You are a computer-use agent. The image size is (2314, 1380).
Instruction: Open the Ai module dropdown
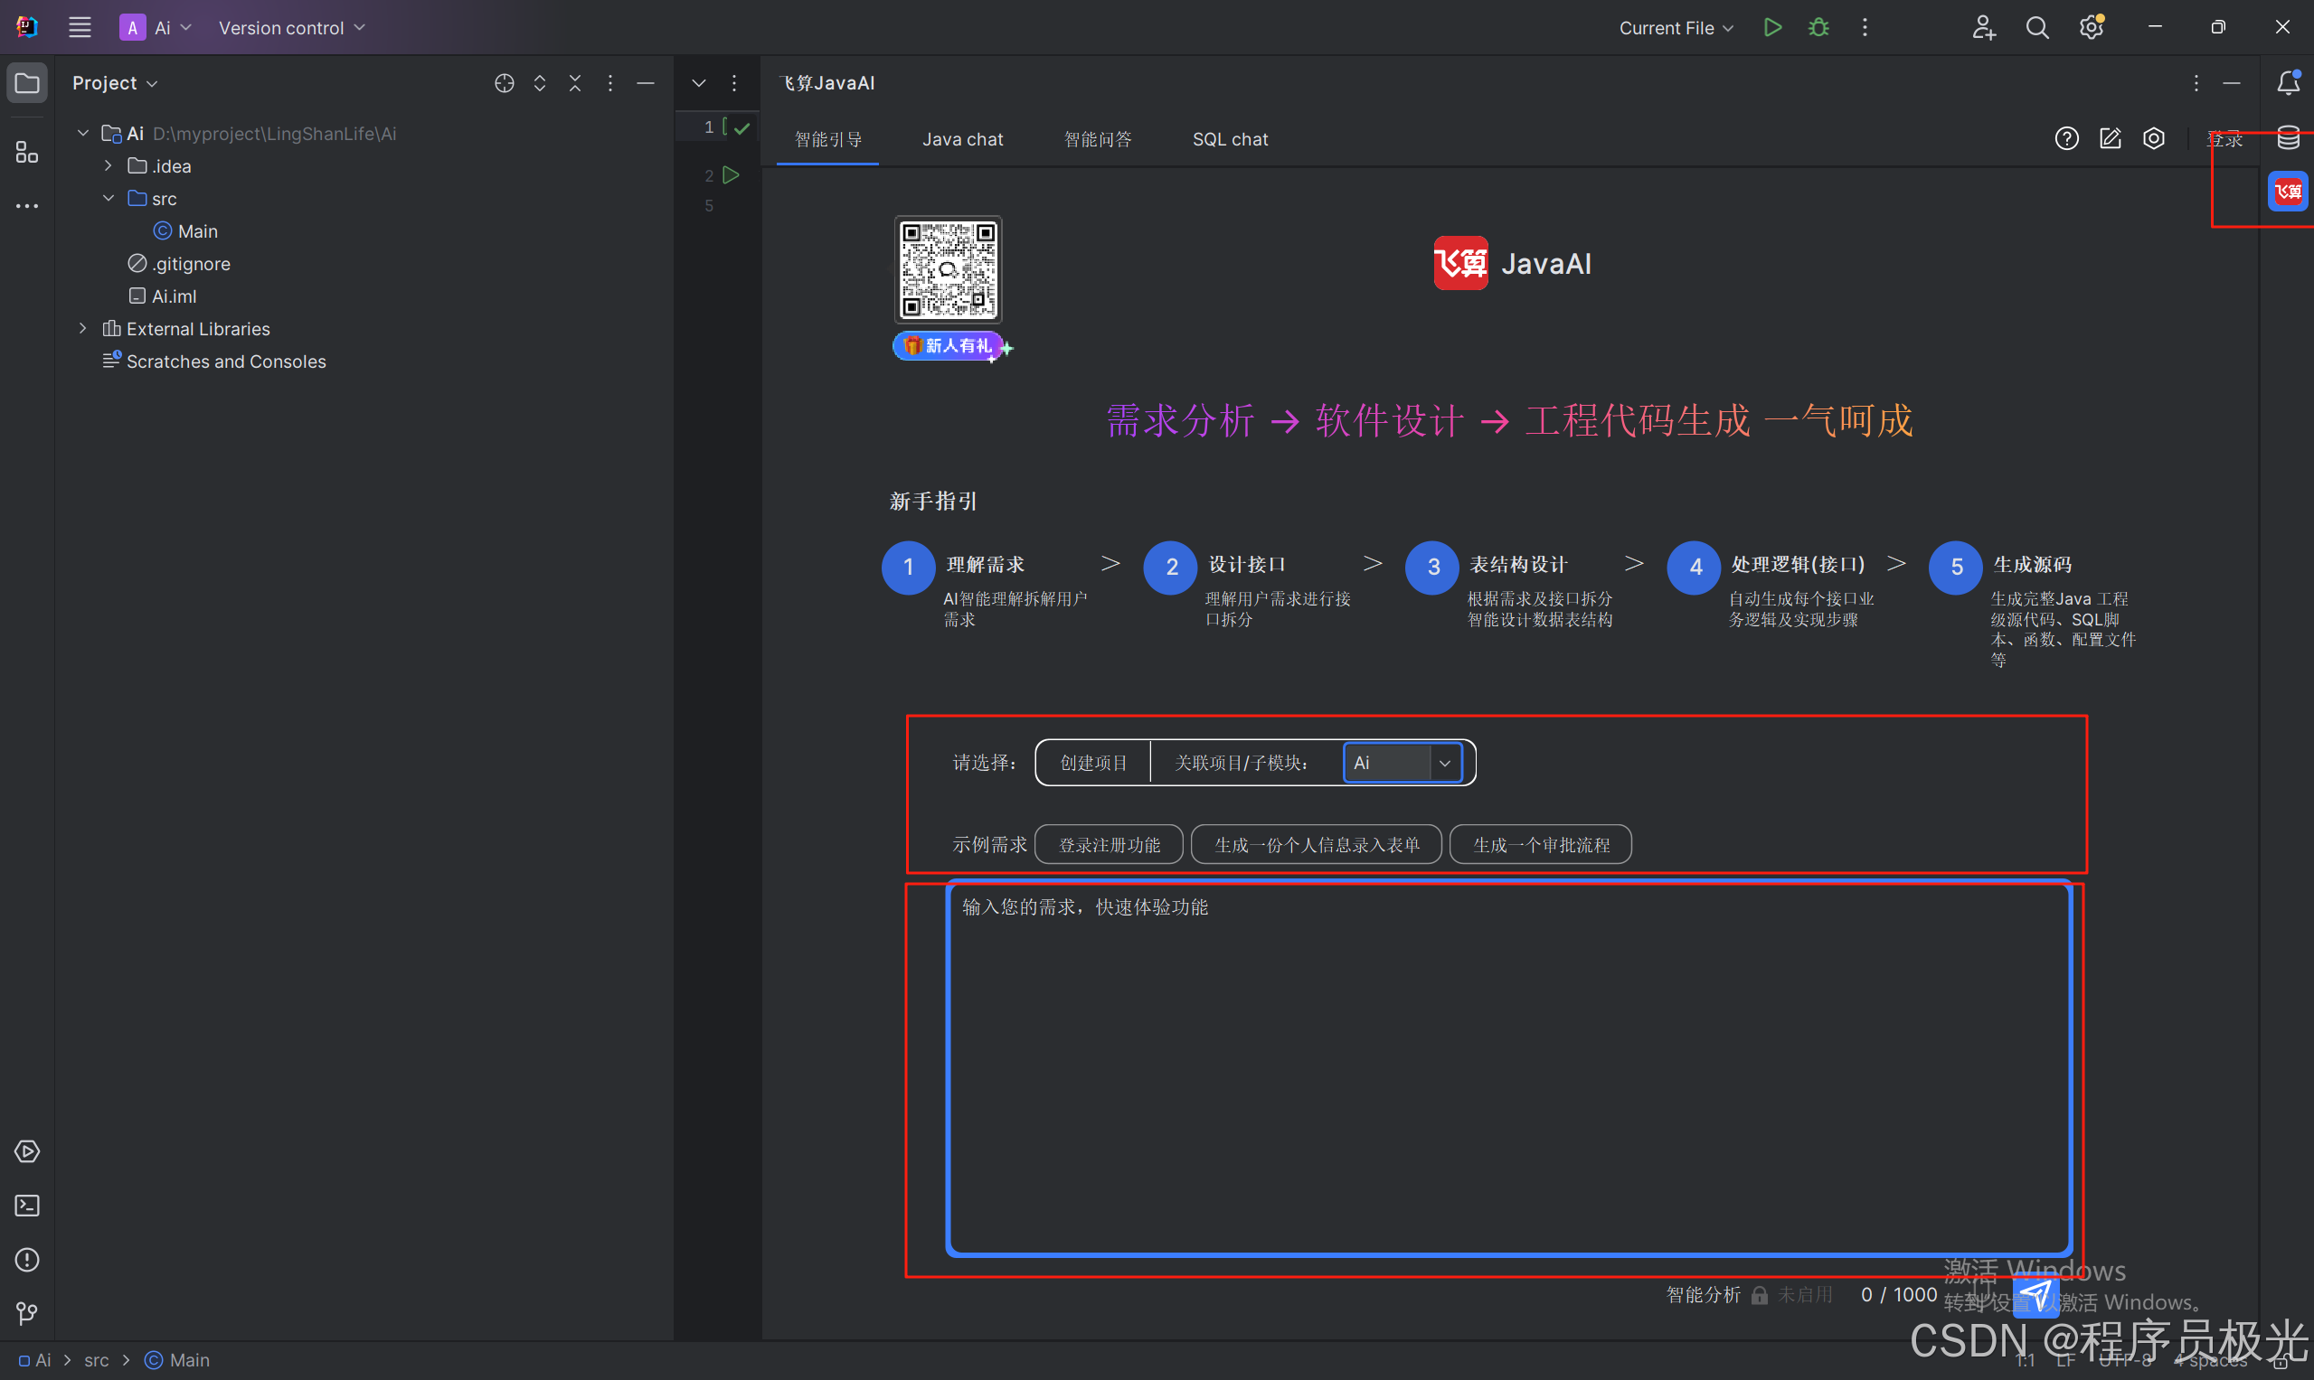pyautogui.click(x=1444, y=763)
